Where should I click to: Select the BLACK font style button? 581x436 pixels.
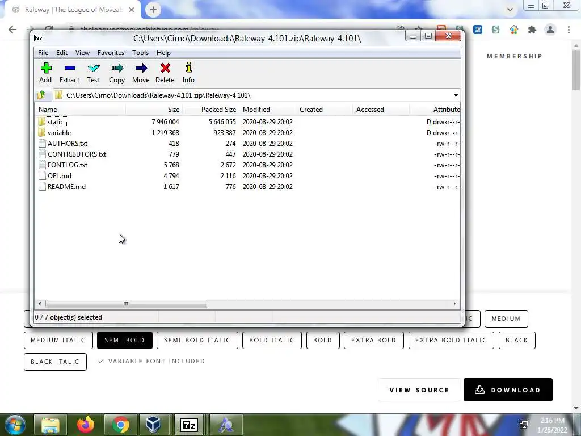(517, 340)
